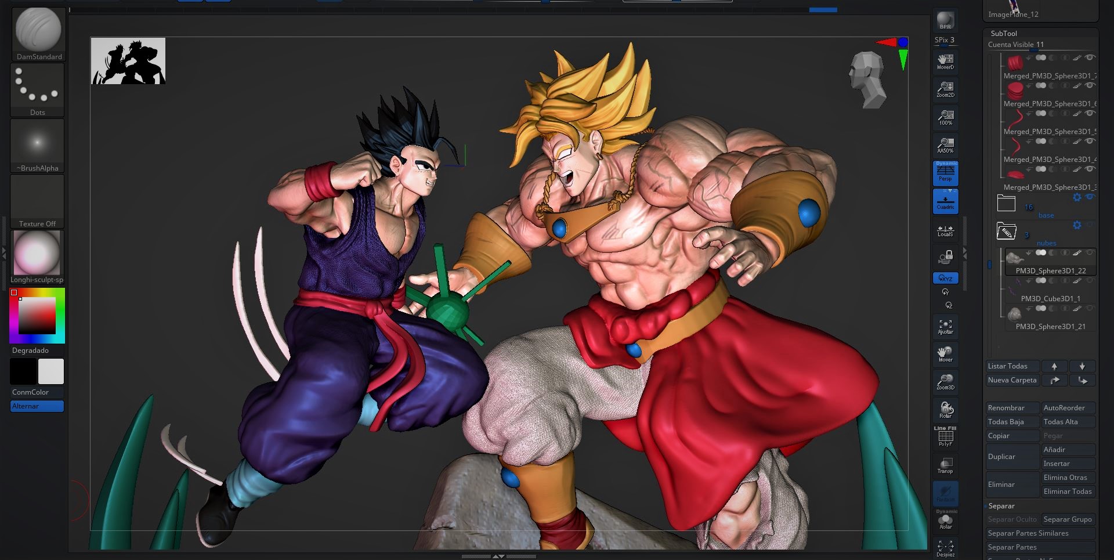
Task: Select the white main color swatch
Action: pyautogui.click(x=51, y=371)
